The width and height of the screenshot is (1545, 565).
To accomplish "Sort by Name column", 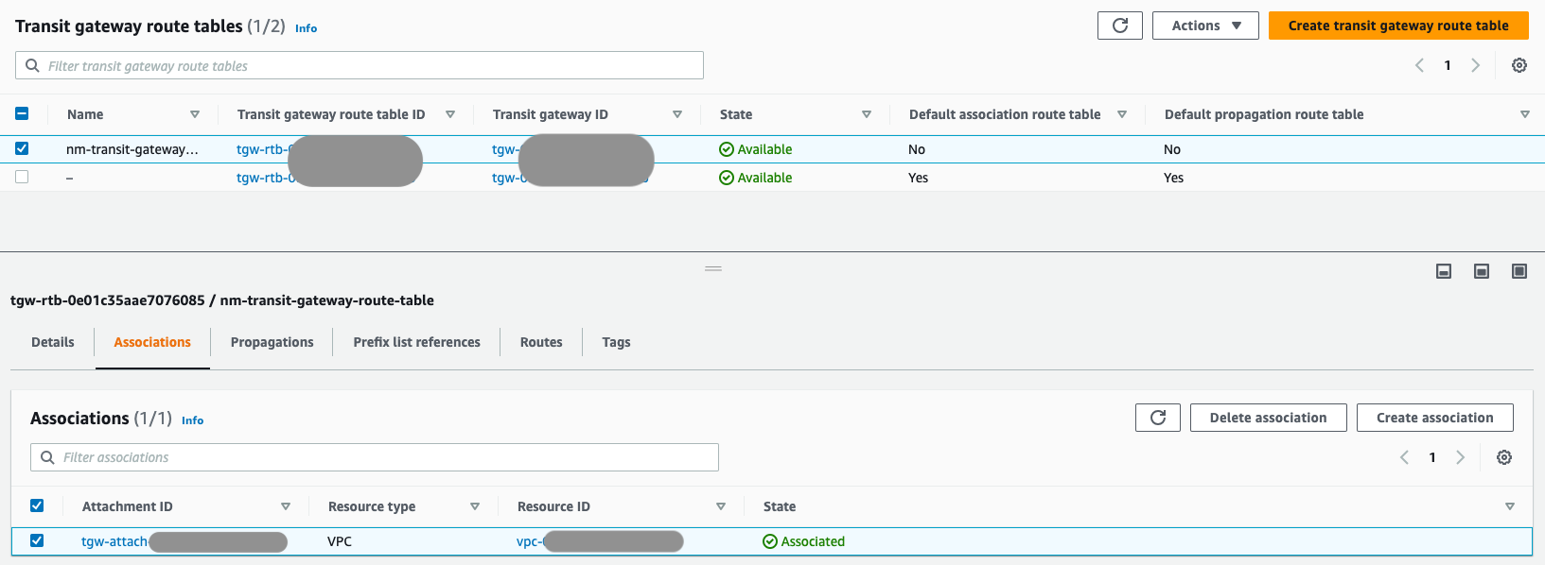I will pyautogui.click(x=195, y=114).
